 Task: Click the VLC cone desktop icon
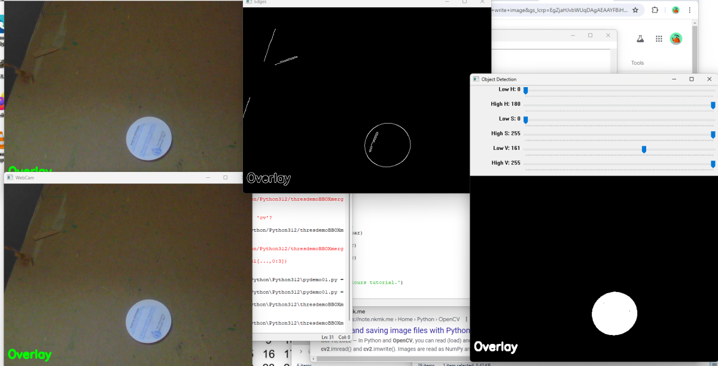coord(2,142)
